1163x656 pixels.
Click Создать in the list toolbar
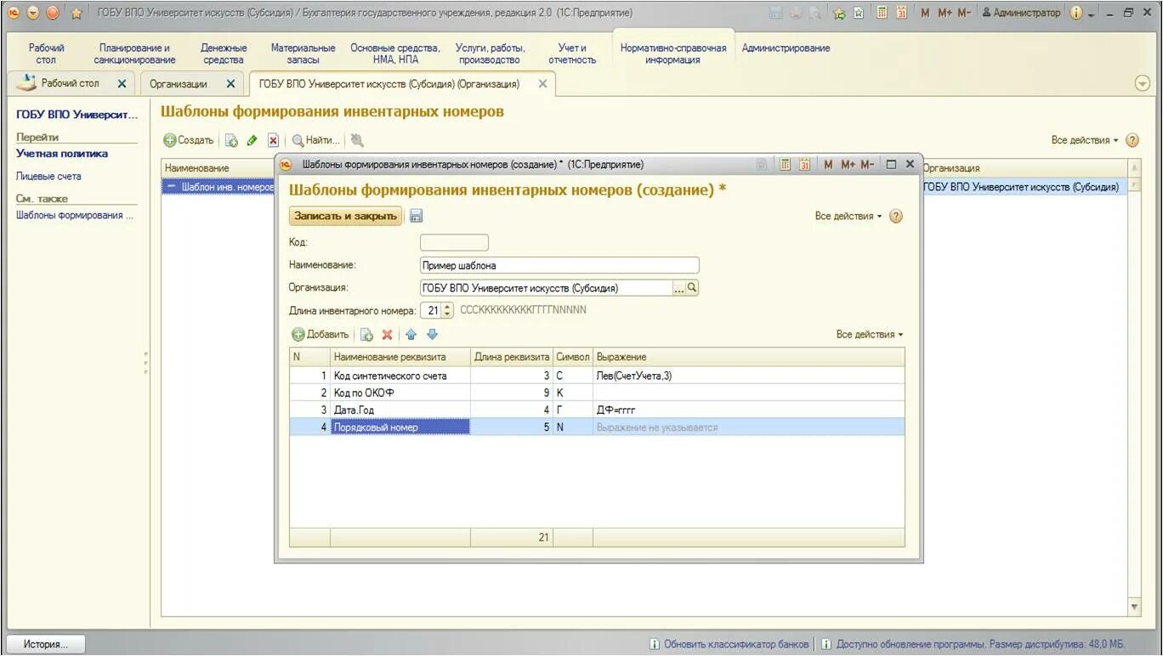189,140
